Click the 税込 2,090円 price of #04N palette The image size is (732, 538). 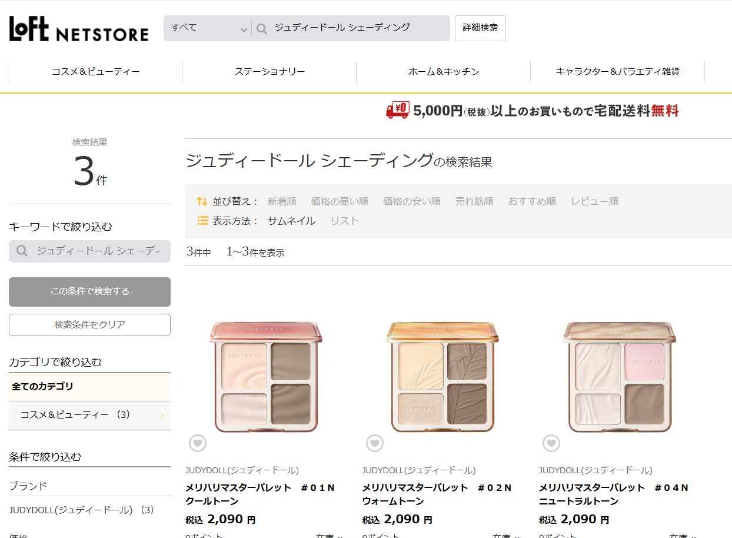[574, 520]
